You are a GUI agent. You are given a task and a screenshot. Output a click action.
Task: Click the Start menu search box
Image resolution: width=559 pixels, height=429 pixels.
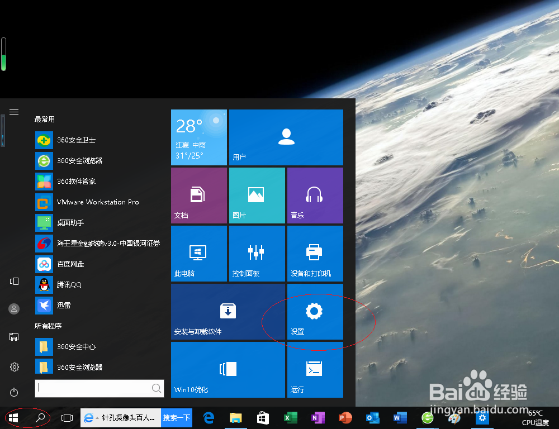[x=100, y=388]
